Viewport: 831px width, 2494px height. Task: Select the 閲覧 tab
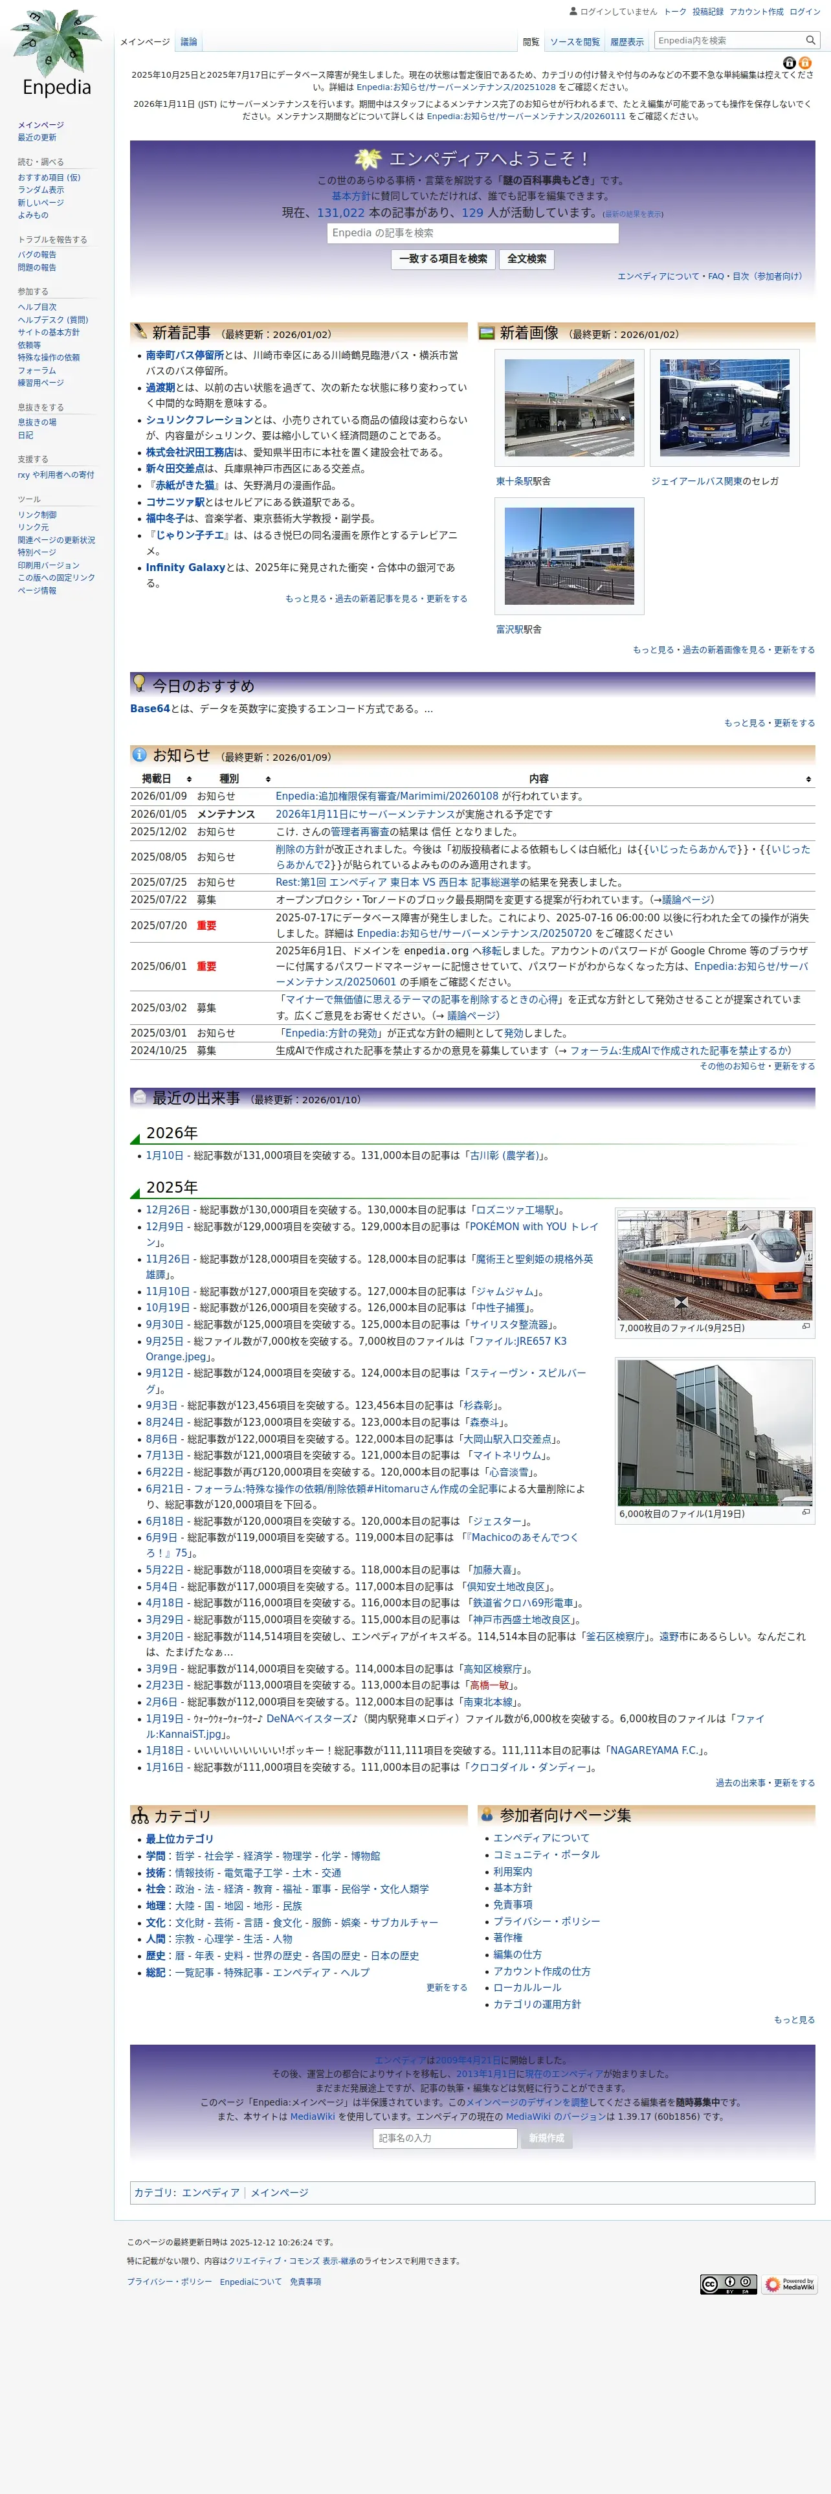point(531,41)
